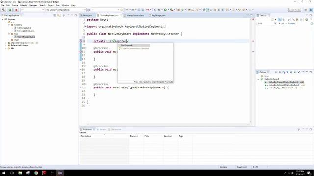The image size is (314, 176).
Task: Select NativeKeyboard.java in Package Explorer
Action: pos(25,37)
